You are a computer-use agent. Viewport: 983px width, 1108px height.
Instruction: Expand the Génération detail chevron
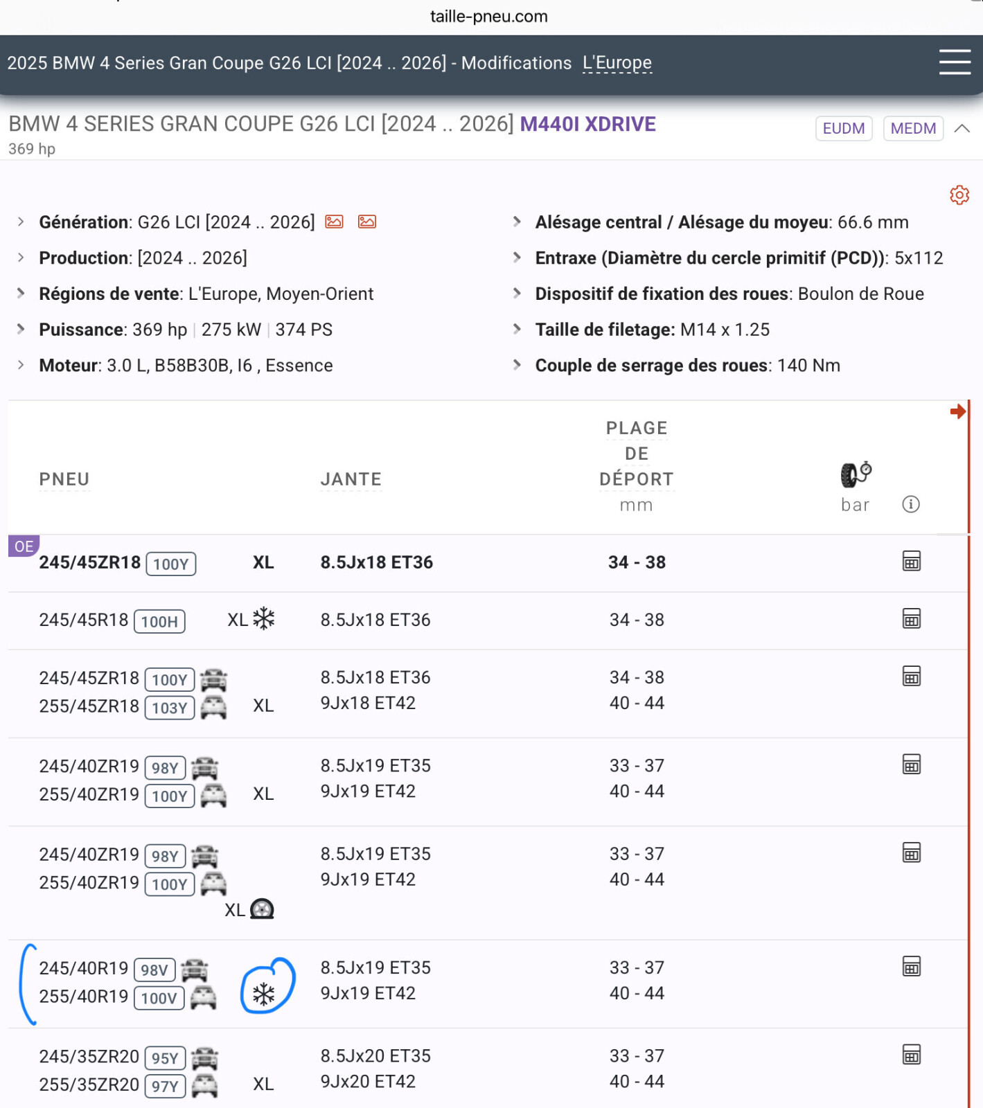(x=21, y=222)
